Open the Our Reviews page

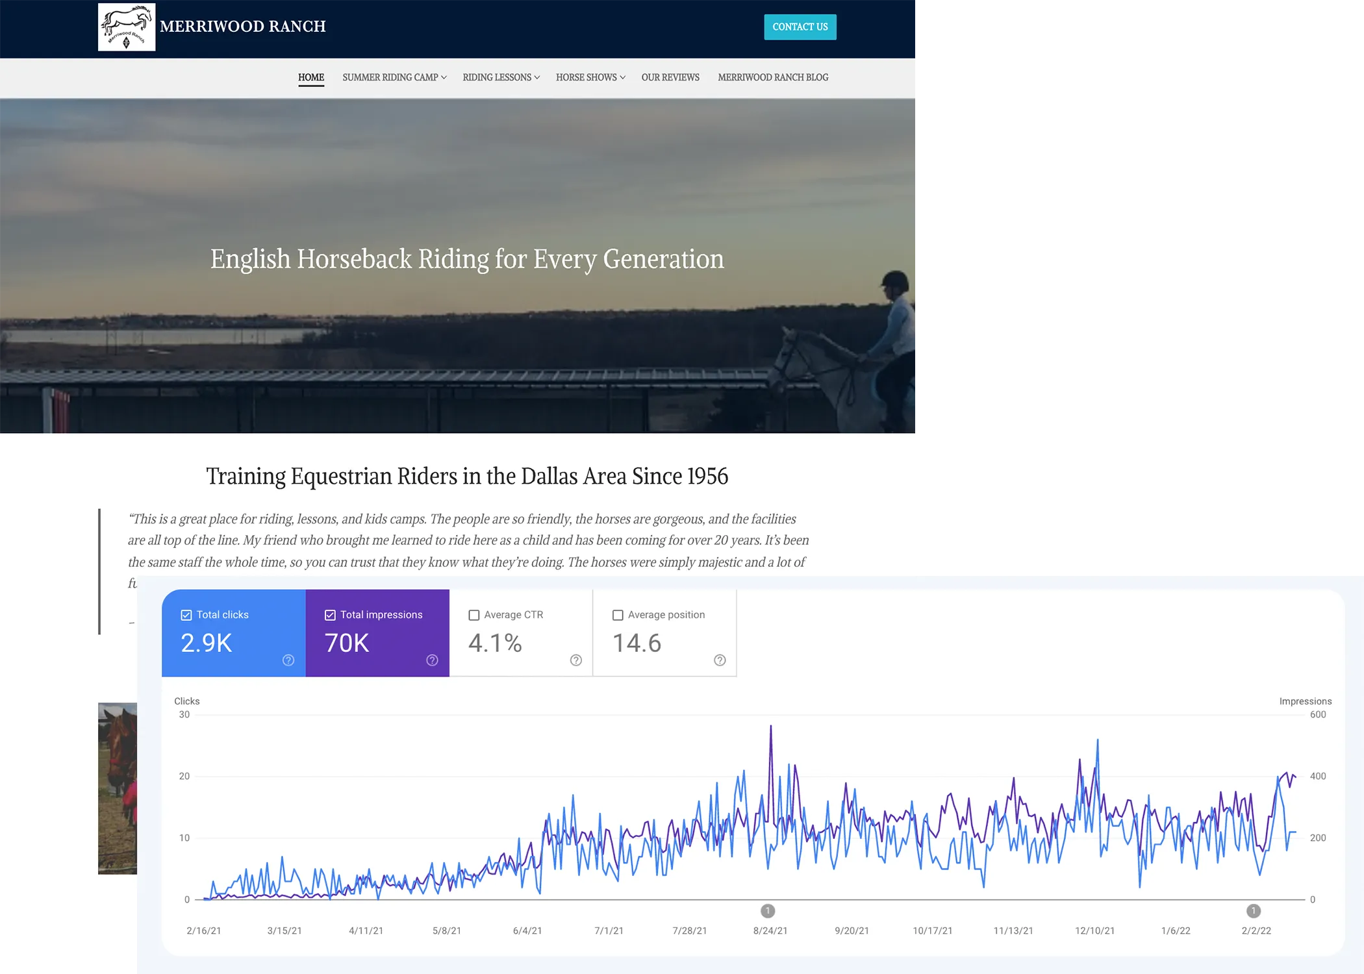point(670,77)
